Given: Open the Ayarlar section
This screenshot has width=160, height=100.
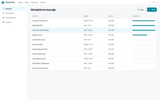Looking at the screenshot, I should (x=14, y=22).
